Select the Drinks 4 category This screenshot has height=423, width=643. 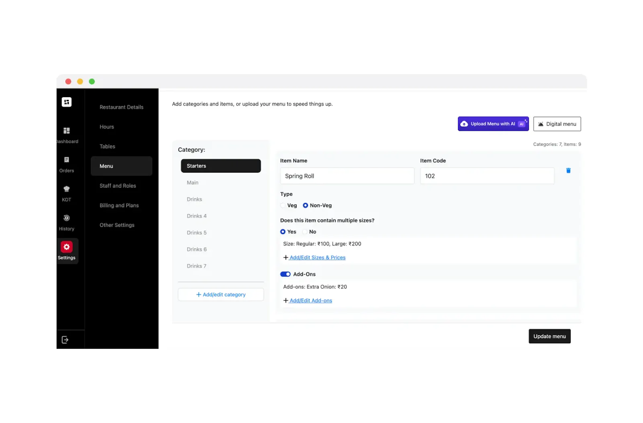pos(221,216)
